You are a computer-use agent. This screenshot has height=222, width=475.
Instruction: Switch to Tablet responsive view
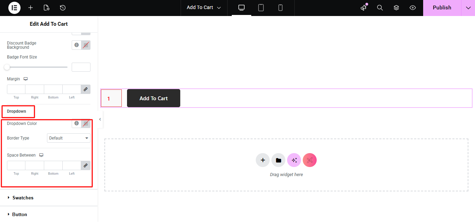pos(261,8)
